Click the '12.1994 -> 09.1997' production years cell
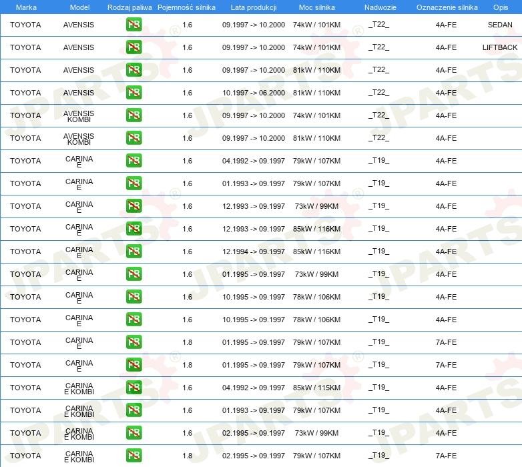 254,252
